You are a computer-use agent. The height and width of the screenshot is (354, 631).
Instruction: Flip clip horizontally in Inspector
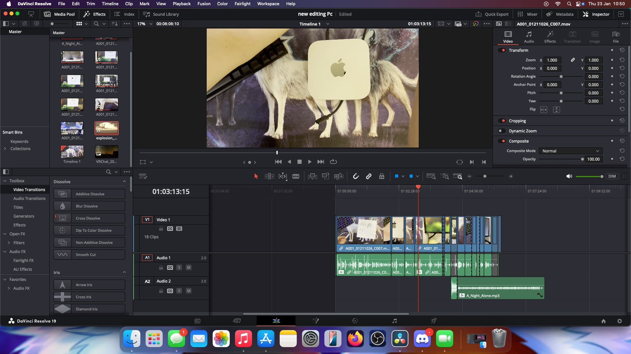point(544,110)
